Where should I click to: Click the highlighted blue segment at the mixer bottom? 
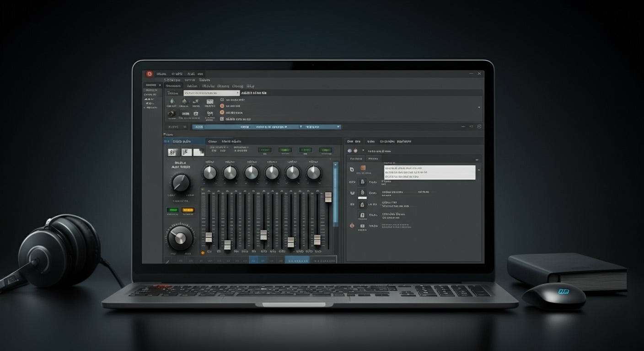(x=253, y=261)
